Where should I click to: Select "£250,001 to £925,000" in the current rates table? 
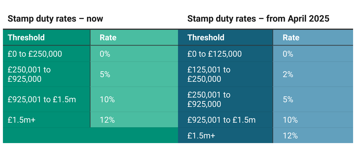(29, 74)
